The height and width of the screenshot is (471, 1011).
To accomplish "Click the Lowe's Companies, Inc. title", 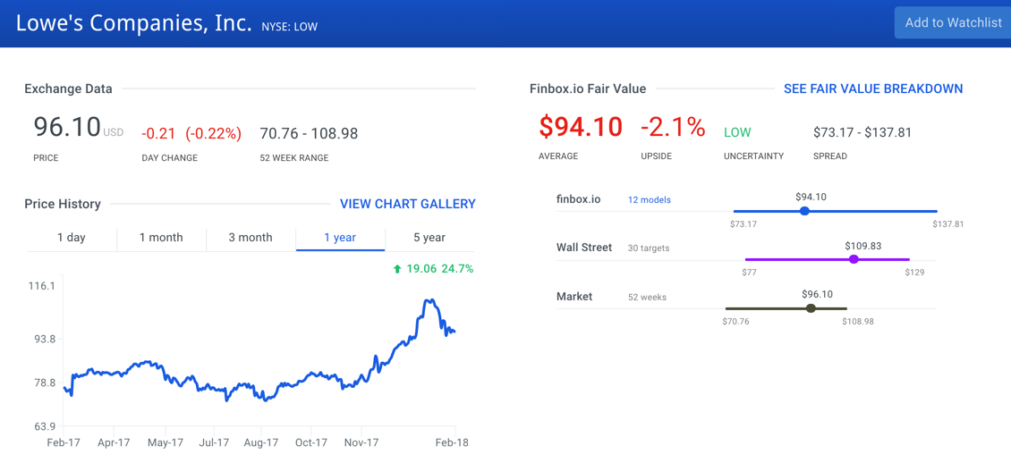I will click(133, 23).
